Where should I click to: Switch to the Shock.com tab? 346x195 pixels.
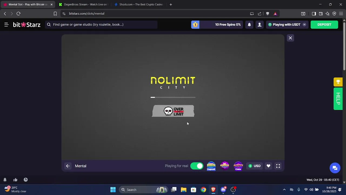[x=139, y=5]
